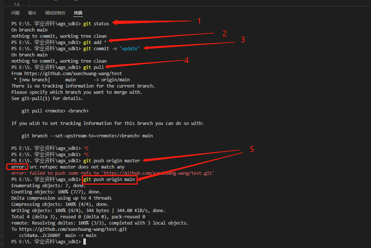This screenshot has width=371, height=248.
Task: Switch to the 问题 panel tab
Action: [15, 13]
